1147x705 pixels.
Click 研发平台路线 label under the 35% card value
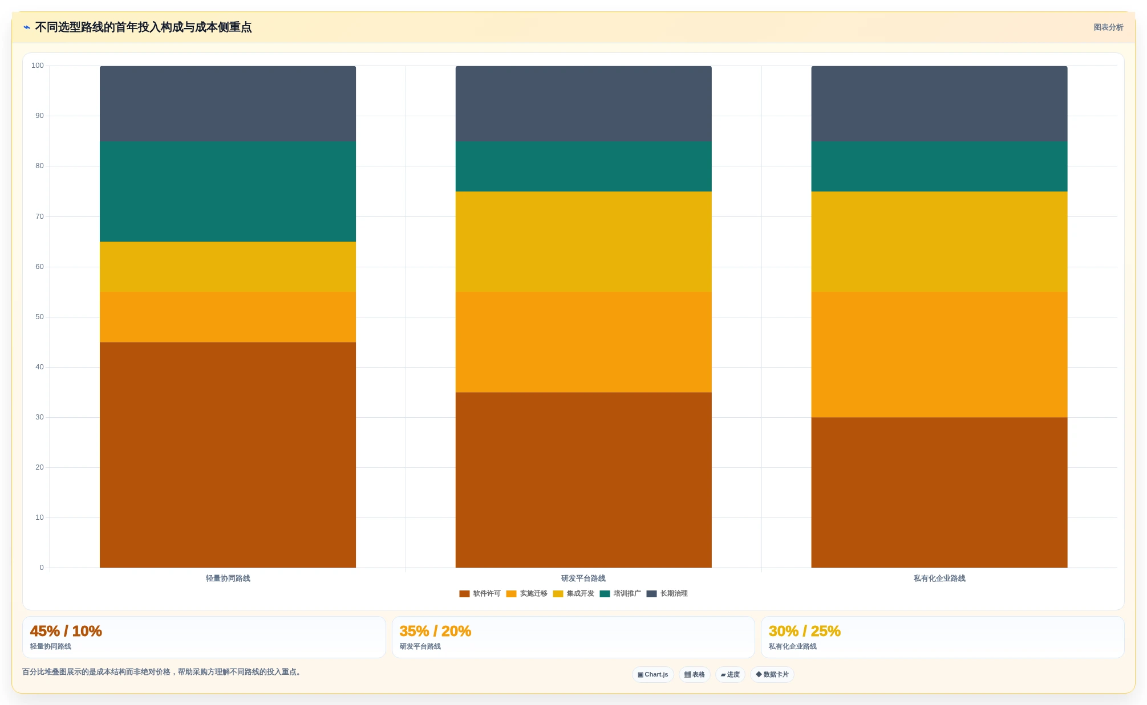click(x=420, y=646)
